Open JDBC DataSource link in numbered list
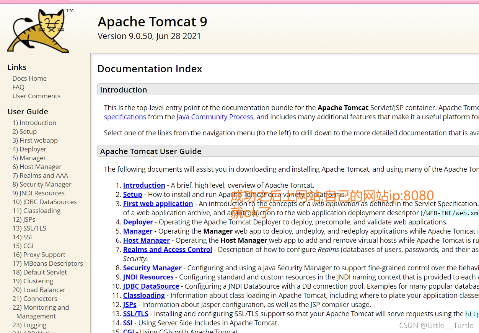Image resolution: width=479 pixels, height=333 pixels. point(151,286)
